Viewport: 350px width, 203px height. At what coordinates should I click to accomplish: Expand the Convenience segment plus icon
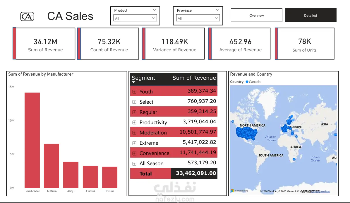point(134,153)
